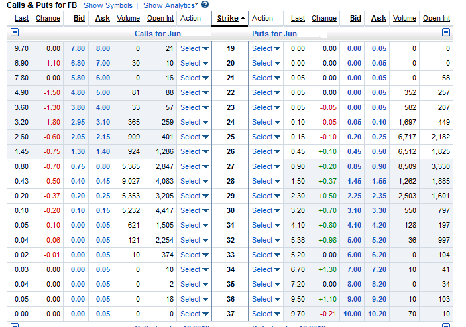Click strike price 27 row cell
Screen dimensions: 466x327
231,166
